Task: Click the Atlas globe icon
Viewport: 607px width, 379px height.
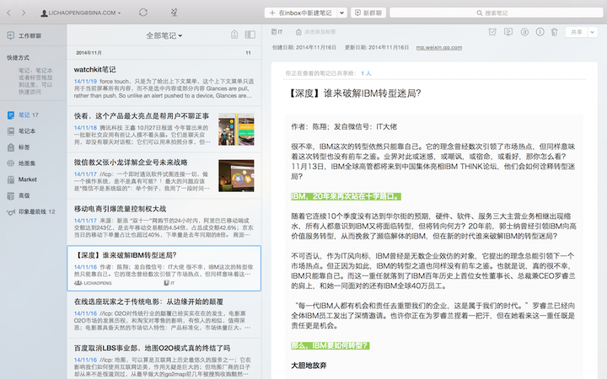Action: [11, 163]
